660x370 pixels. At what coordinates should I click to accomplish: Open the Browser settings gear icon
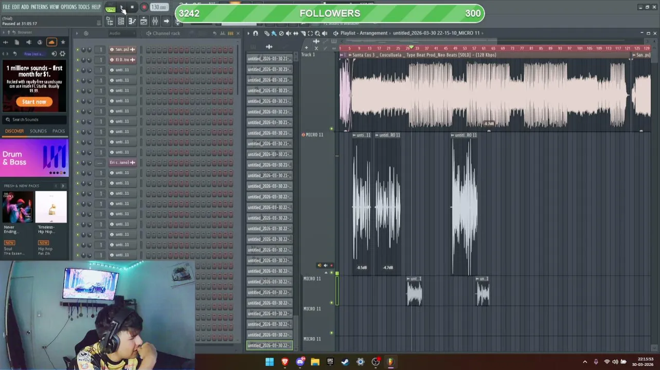click(x=62, y=53)
